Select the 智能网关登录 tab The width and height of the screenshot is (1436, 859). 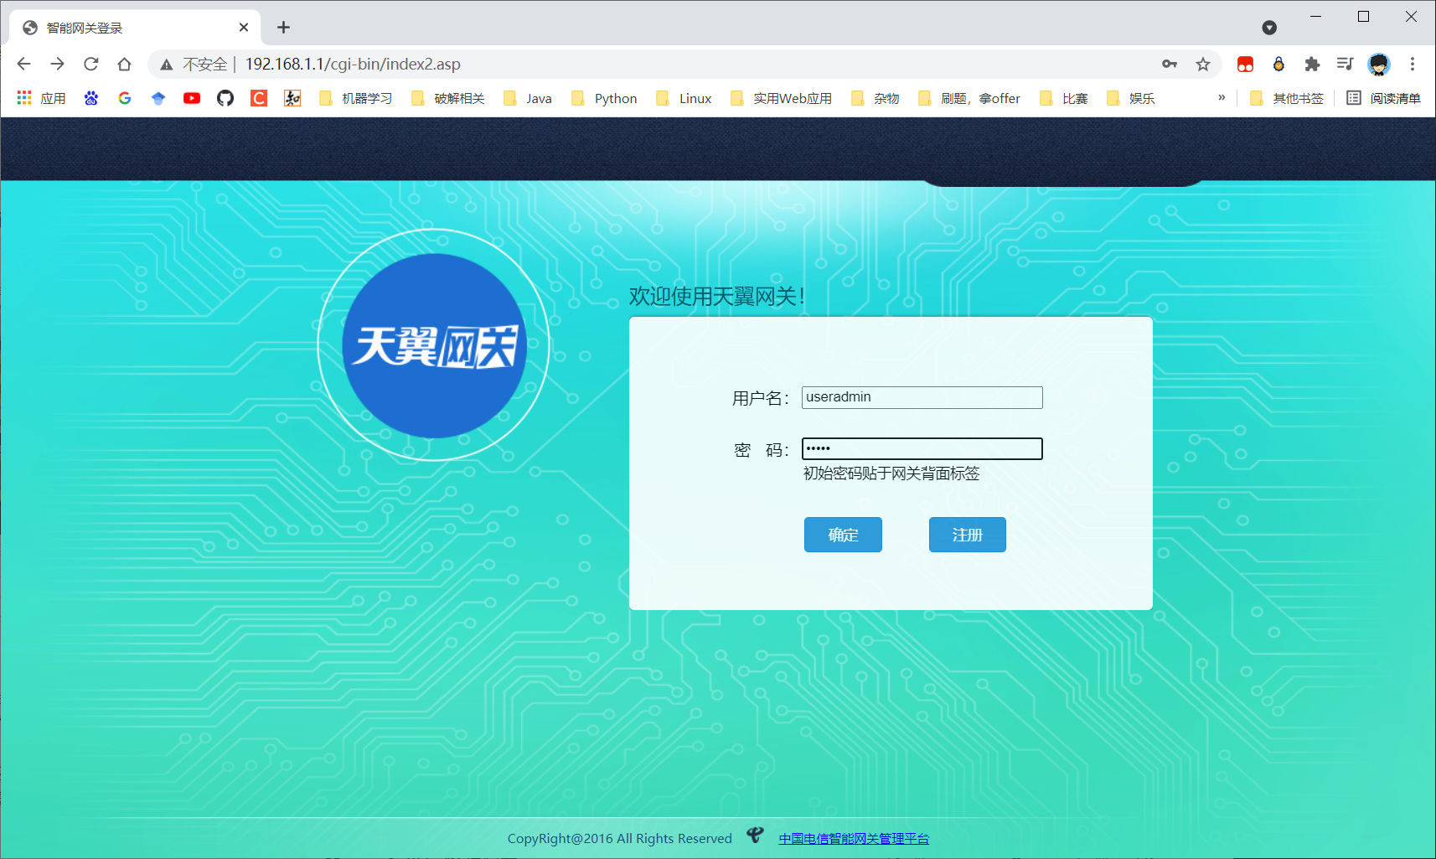(134, 28)
